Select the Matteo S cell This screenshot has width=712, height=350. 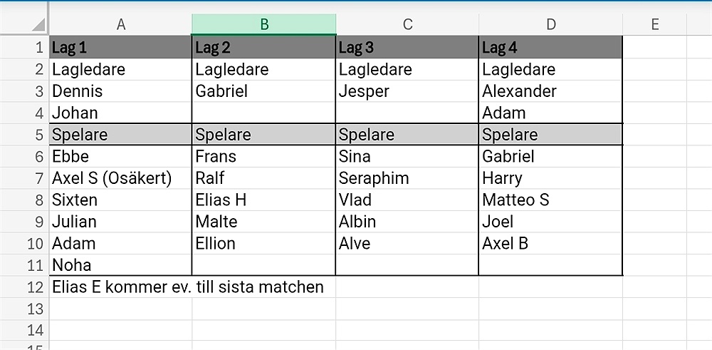550,200
